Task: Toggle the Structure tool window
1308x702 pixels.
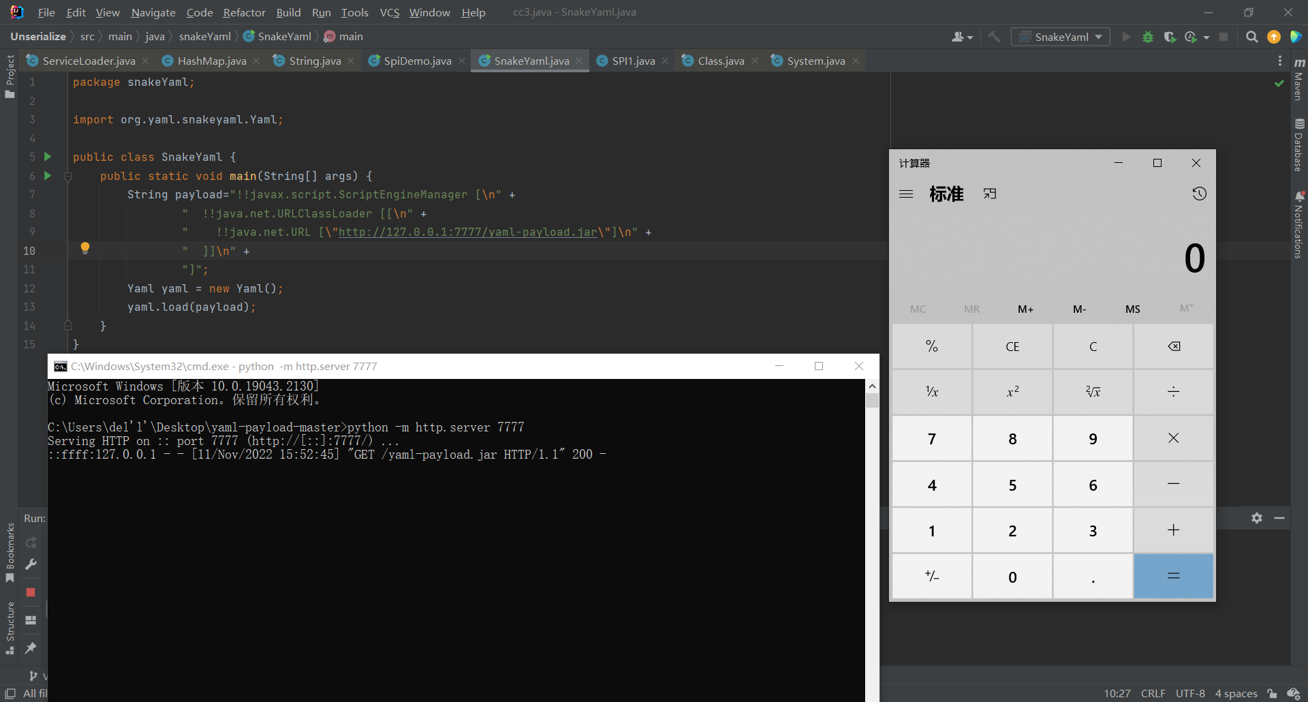Action: [10, 627]
